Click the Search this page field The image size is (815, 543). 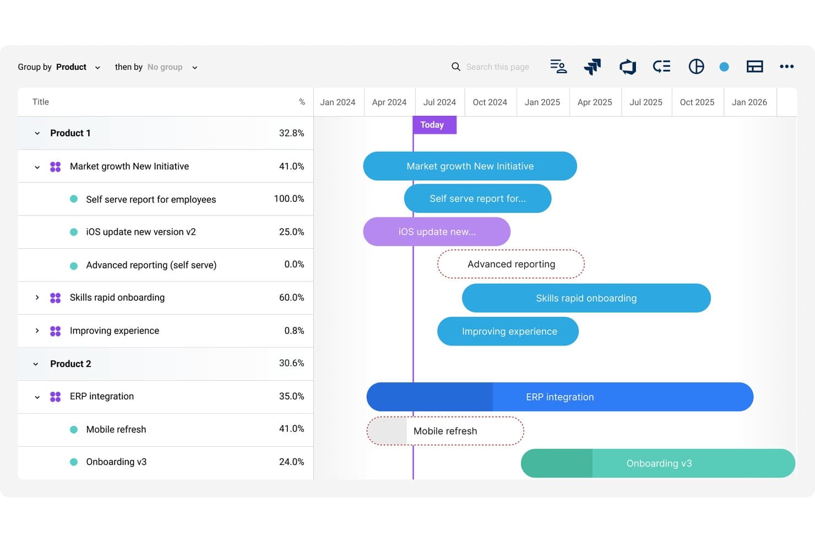coord(497,67)
